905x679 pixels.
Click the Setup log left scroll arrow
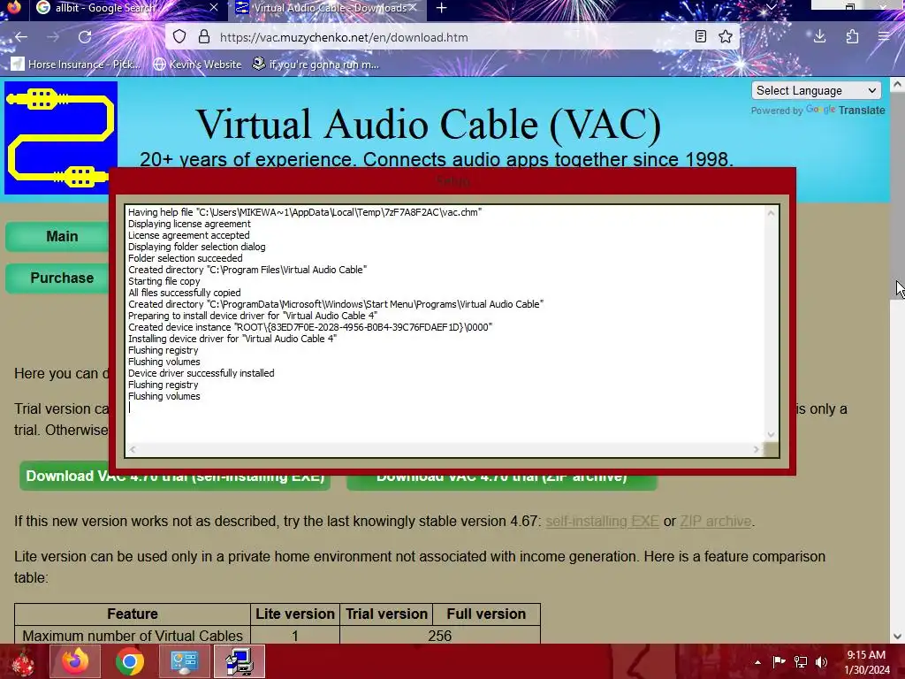tap(133, 449)
